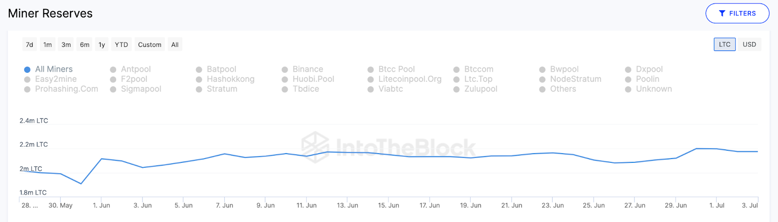Toggle the Unknown miners legend dot
This screenshot has width=778, height=222.
pyautogui.click(x=628, y=89)
